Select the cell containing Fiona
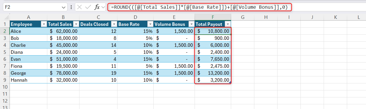Image resolution: width=366 pixels, height=109 pixels. click(x=28, y=66)
